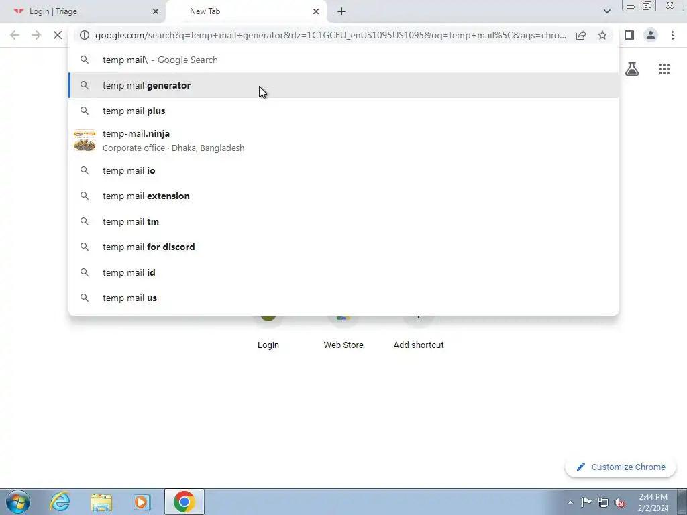
Task: Open Chrome three-dot menu
Action: coord(672,35)
